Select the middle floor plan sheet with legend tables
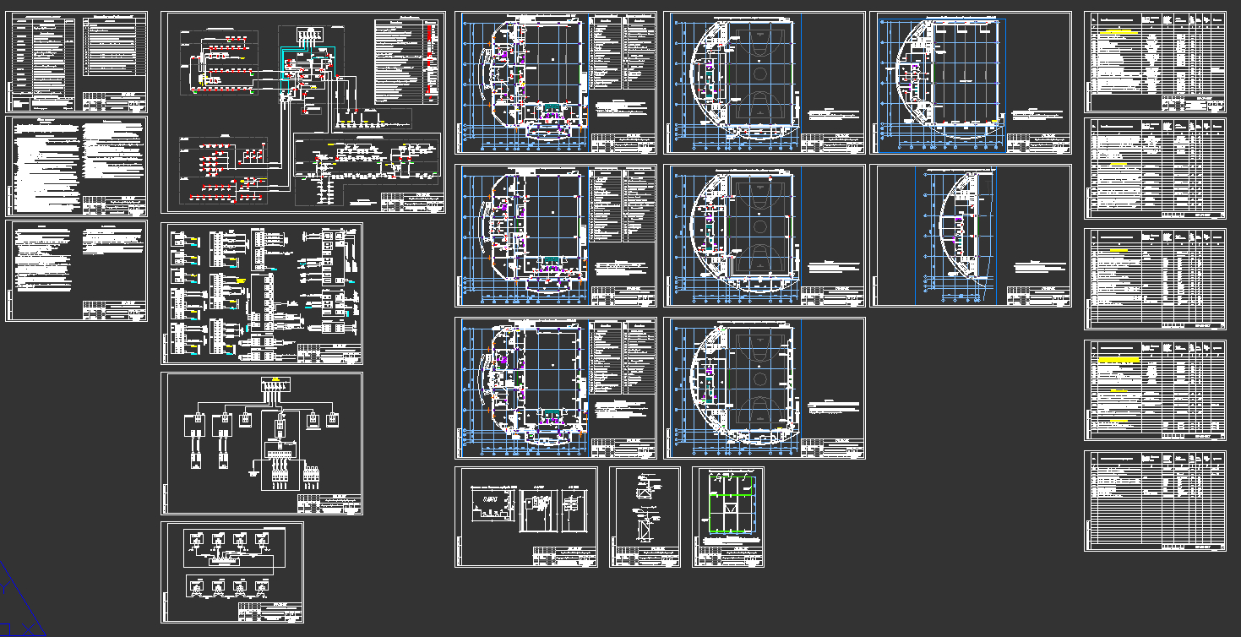The width and height of the screenshot is (1241, 637). click(x=556, y=235)
